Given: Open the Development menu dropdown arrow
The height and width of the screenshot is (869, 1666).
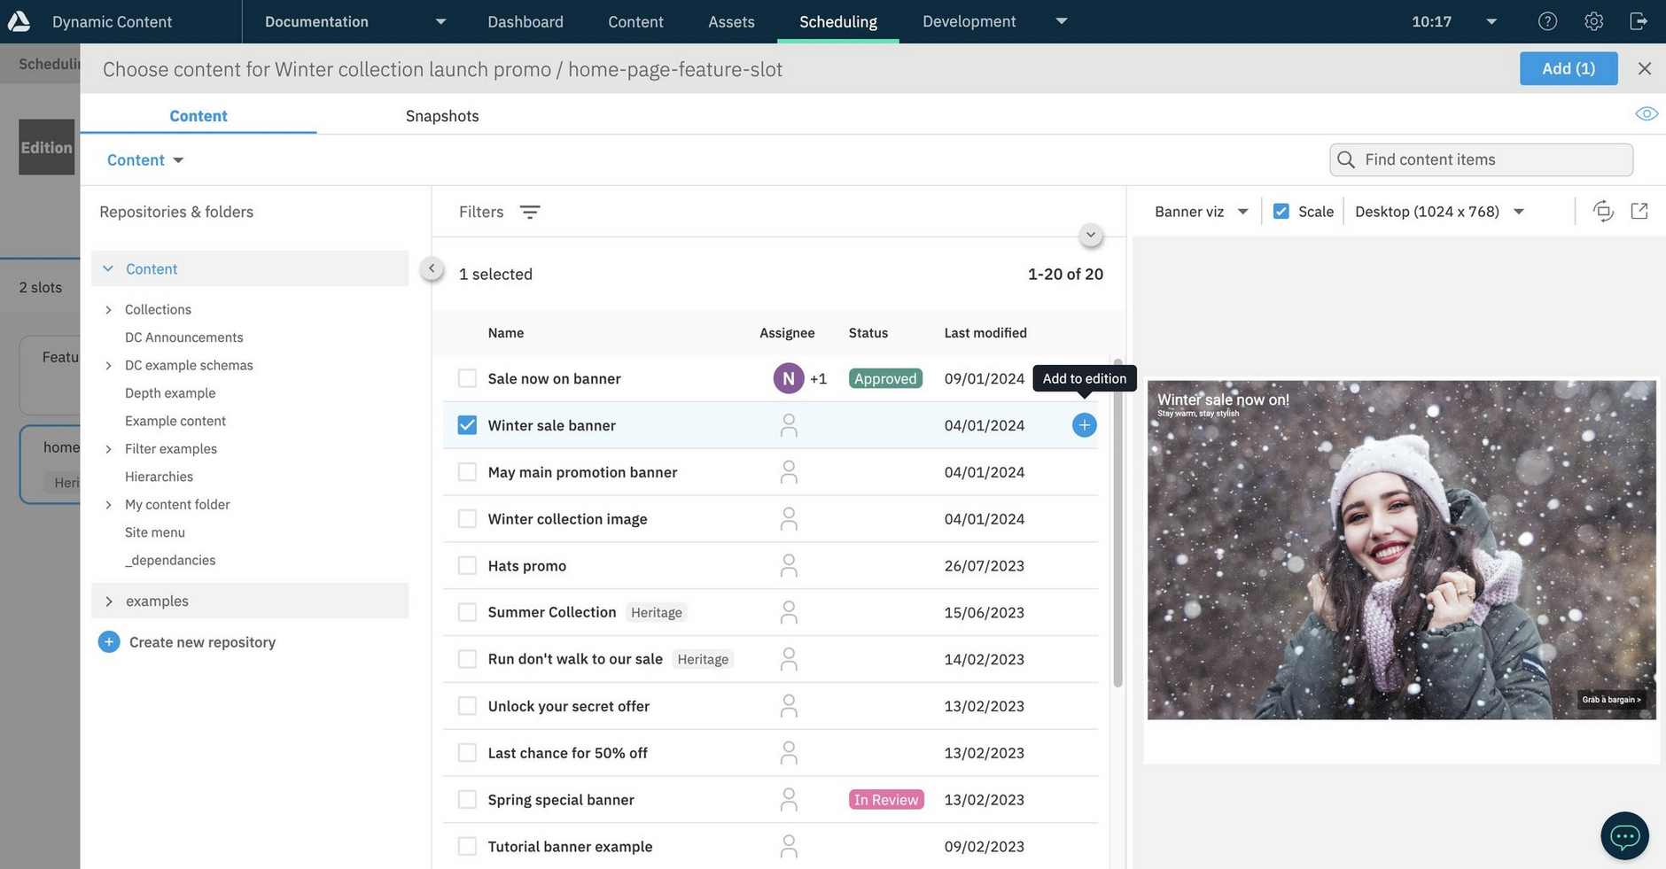Looking at the screenshot, I should (x=1062, y=21).
